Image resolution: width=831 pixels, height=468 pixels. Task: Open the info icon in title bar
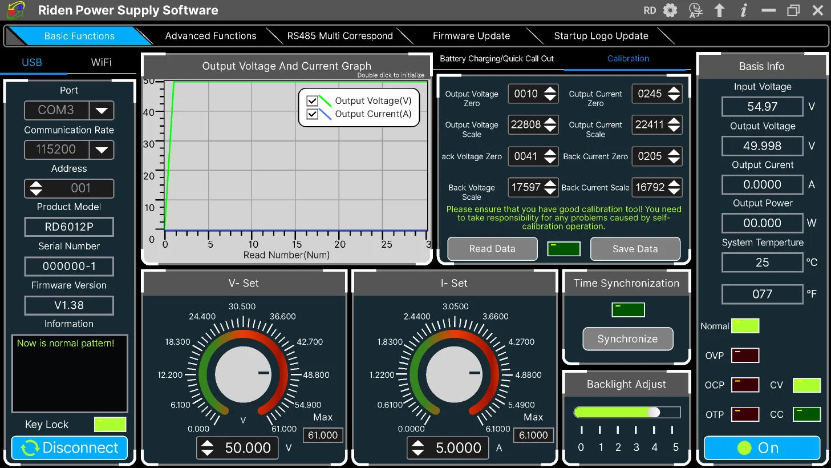click(744, 10)
